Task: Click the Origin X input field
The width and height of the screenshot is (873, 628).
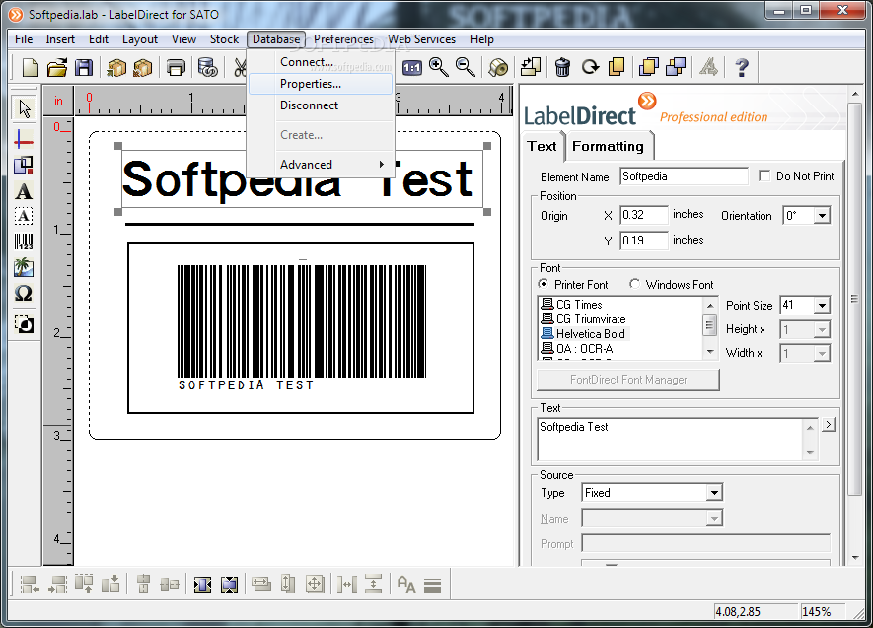Action: click(x=643, y=215)
